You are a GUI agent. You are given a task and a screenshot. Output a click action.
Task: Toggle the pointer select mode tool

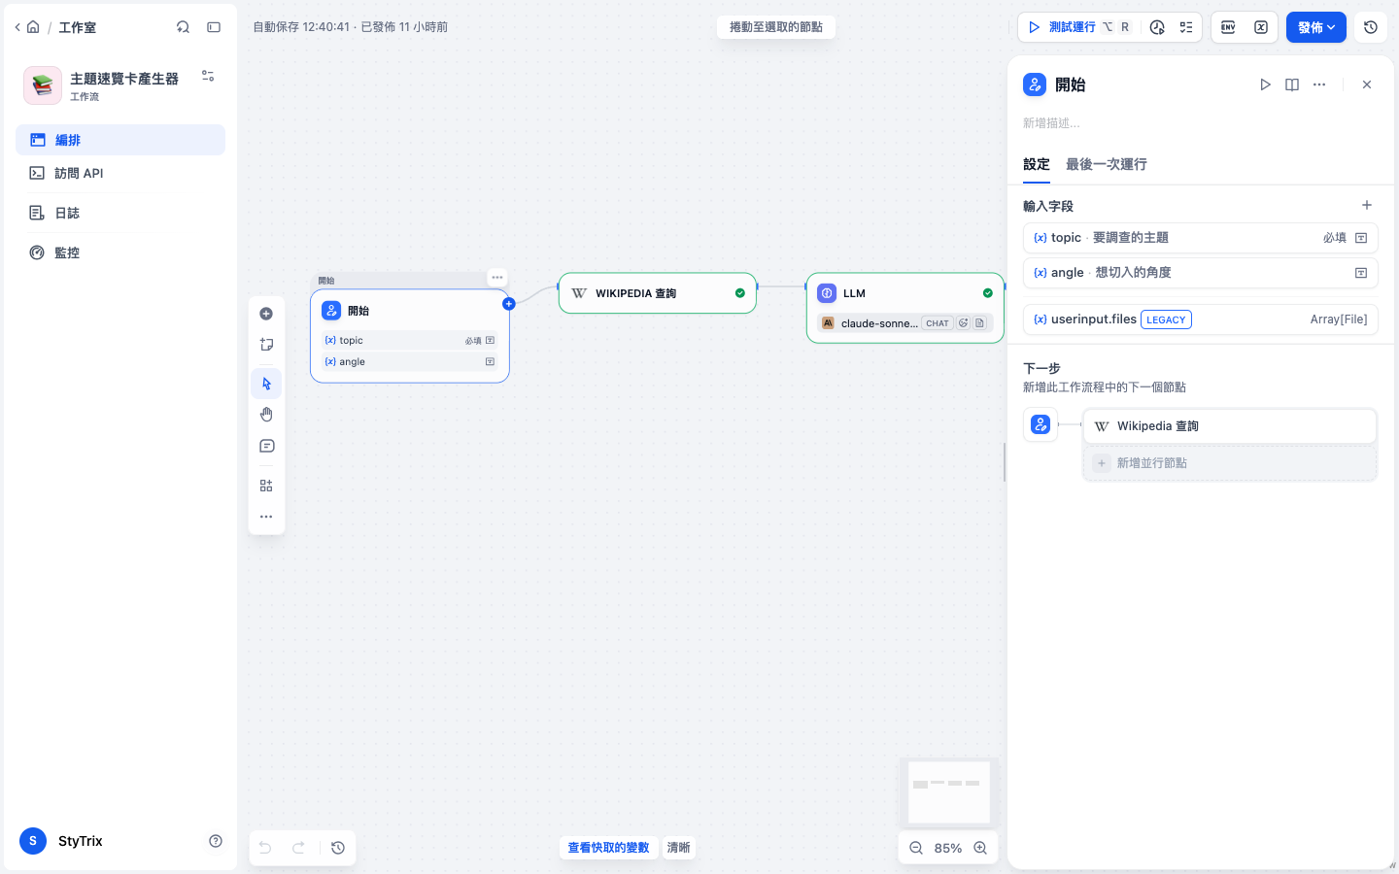(x=266, y=384)
